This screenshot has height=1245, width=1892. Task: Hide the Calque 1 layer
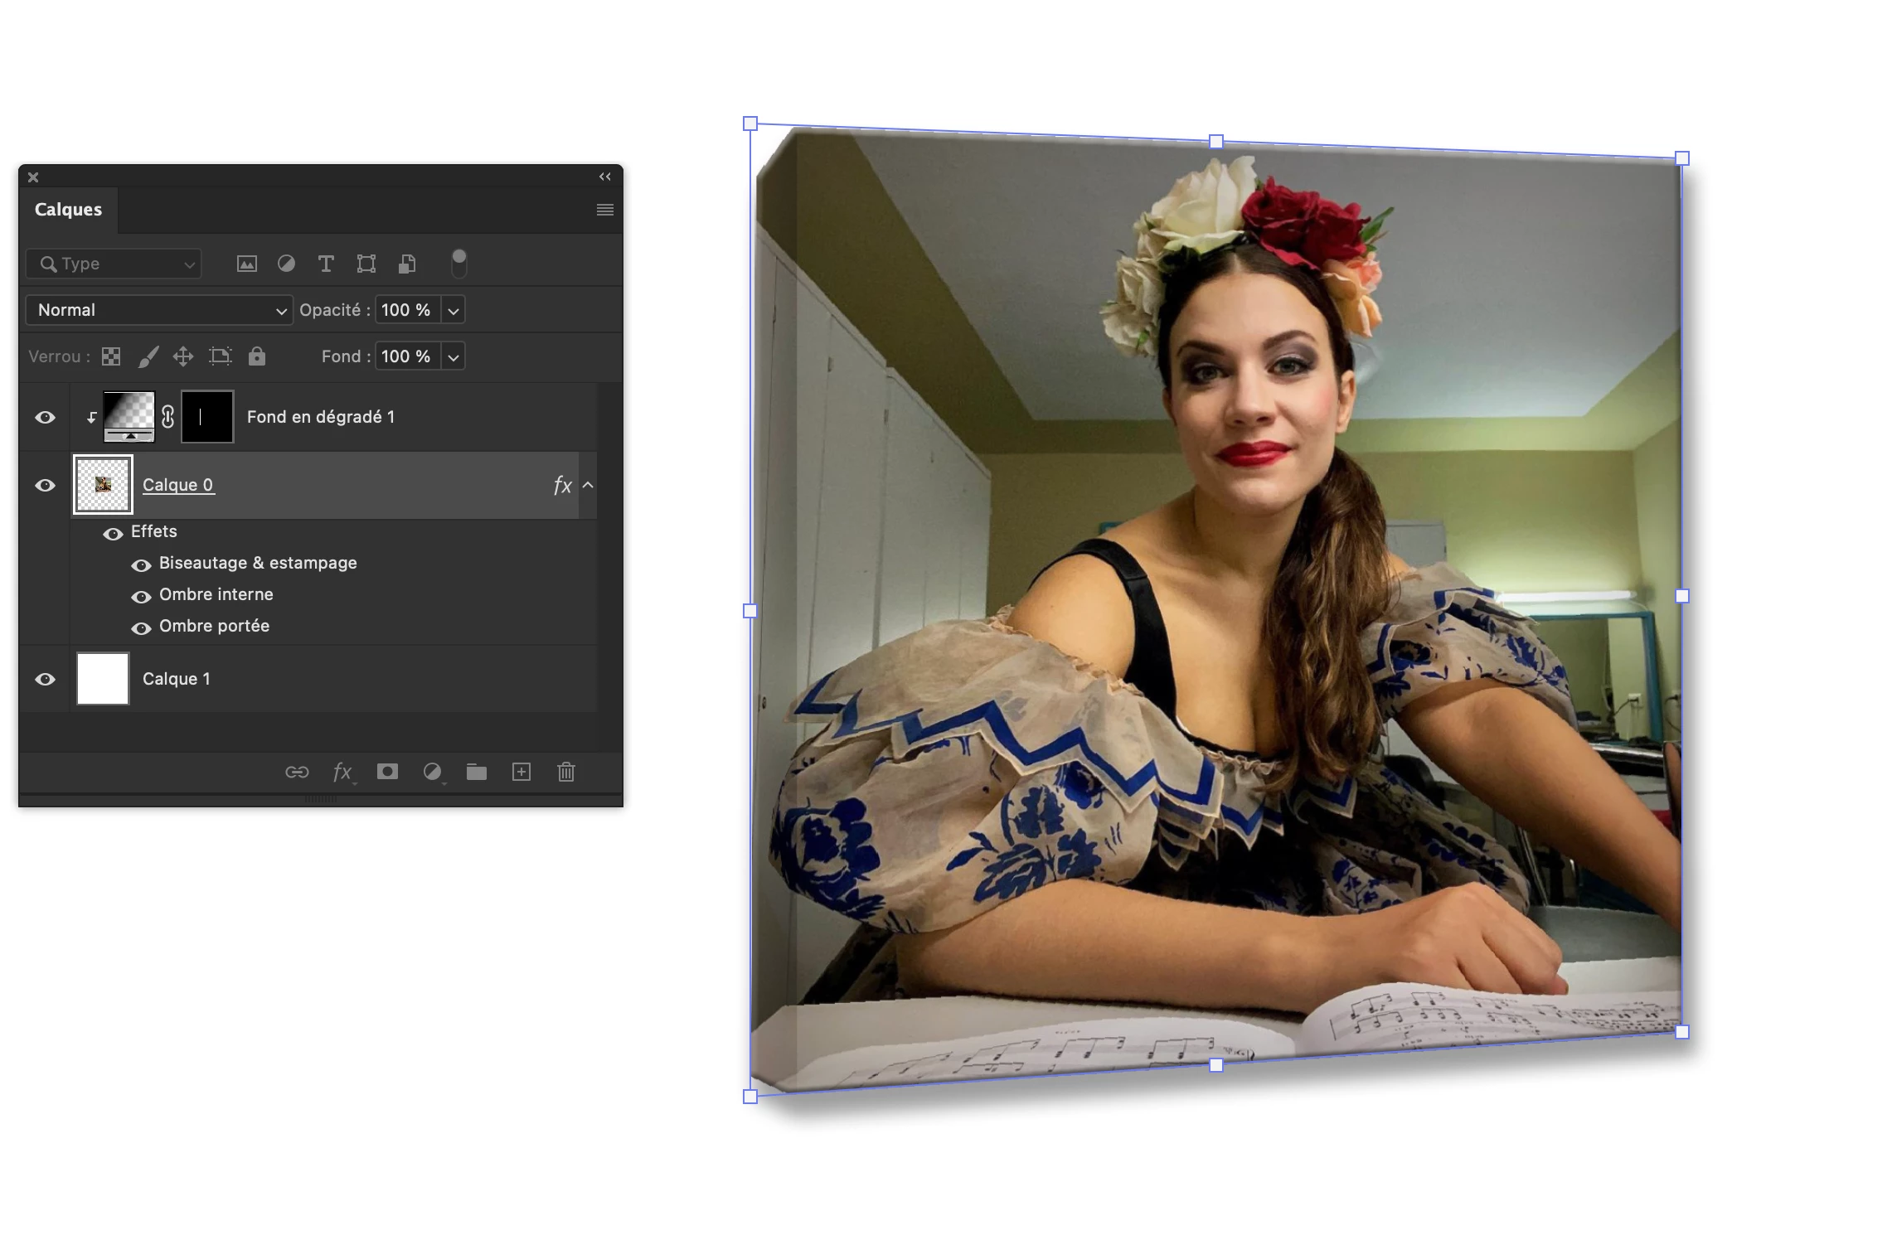pyautogui.click(x=46, y=679)
